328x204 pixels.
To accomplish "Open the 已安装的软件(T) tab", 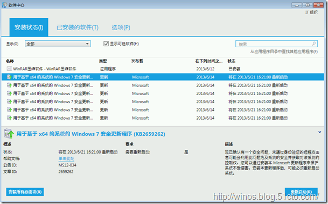I will point(78,27).
